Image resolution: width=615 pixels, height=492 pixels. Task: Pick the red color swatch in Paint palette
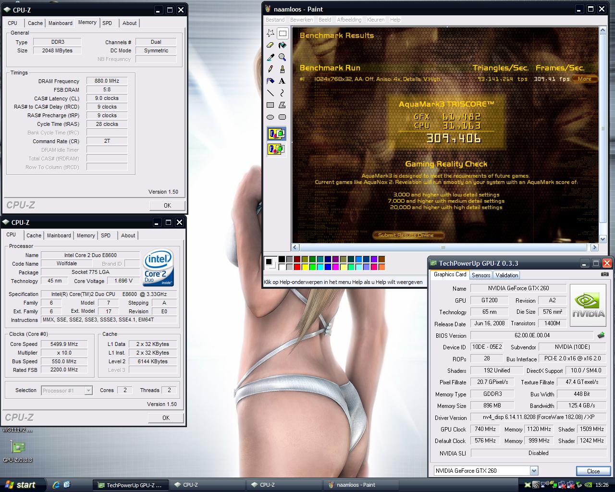(297, 267)
